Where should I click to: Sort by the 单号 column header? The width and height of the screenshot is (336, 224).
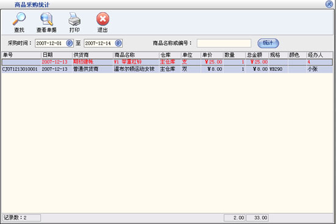[21, 55]
